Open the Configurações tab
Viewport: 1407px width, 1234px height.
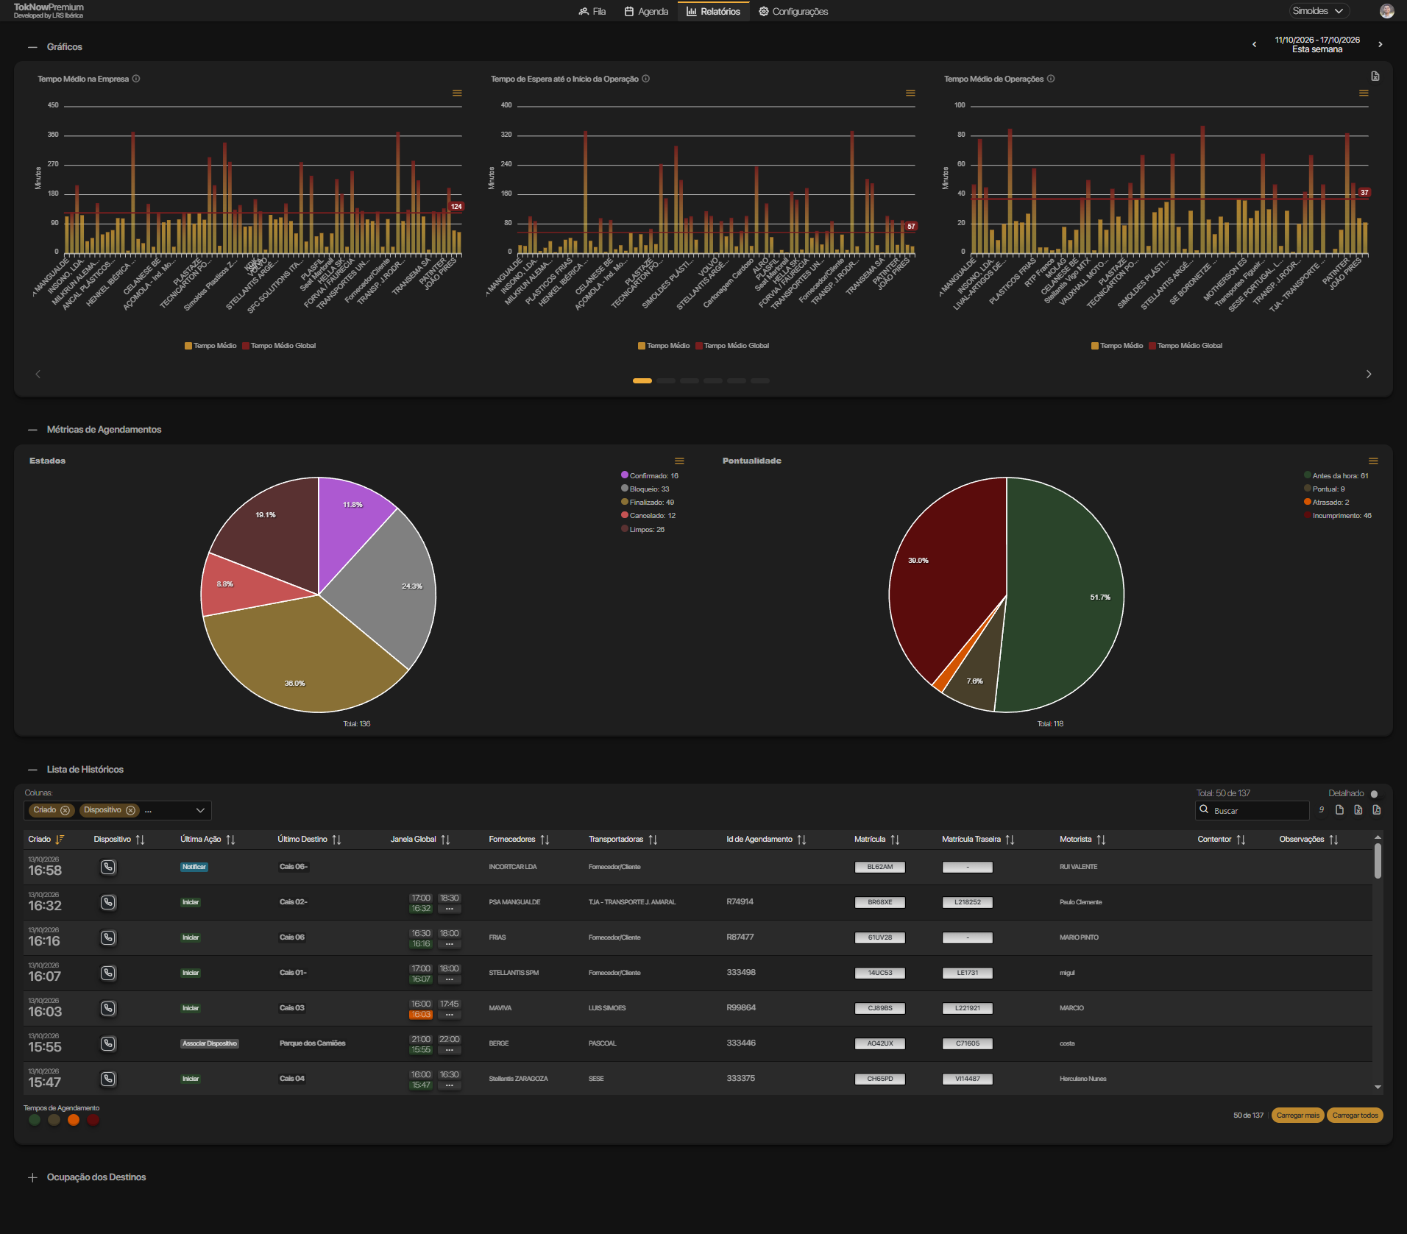point(793,11)
